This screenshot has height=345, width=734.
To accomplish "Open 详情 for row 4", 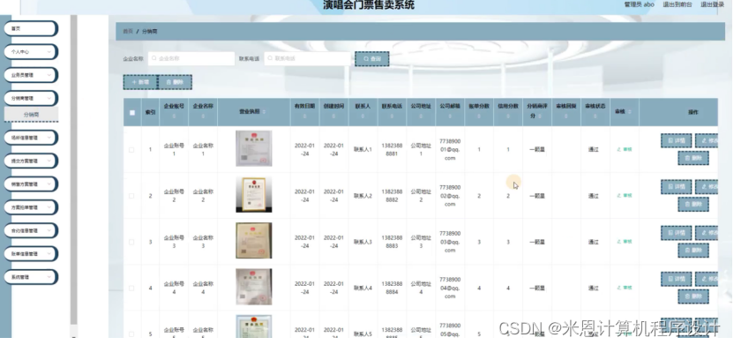I will [x=676, y=279].
